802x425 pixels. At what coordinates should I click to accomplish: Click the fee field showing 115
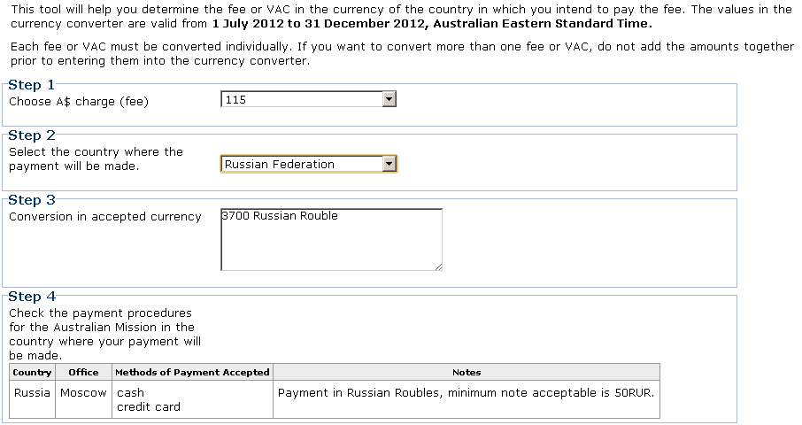tap(308, 99)
